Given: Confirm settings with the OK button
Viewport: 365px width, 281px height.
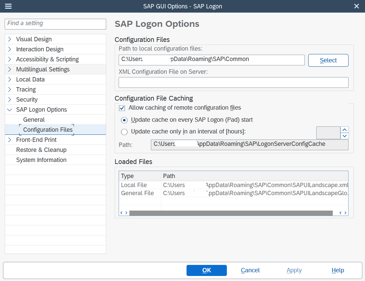Looking at the screenshot, I should pos(206,270).
